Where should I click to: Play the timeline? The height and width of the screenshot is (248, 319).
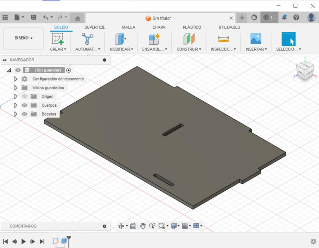[23, 242]
